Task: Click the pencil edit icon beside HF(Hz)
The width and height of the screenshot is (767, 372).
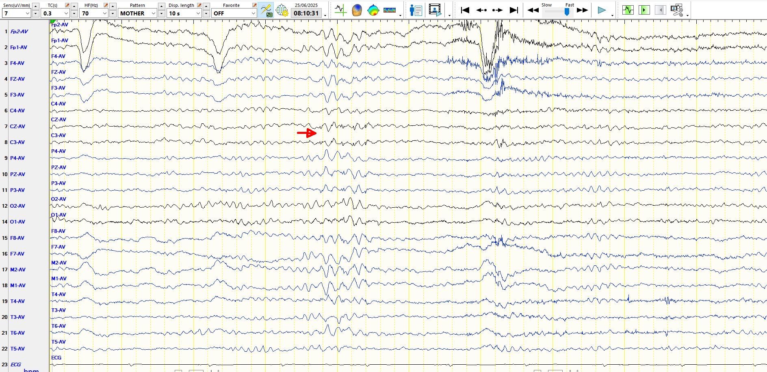Action: (106, 5)
